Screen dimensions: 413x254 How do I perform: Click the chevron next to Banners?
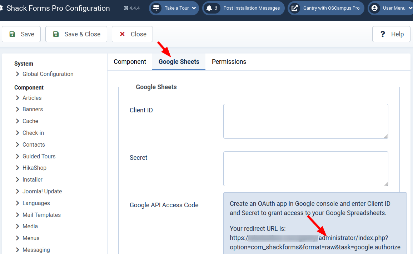click(x=18, y=110)
